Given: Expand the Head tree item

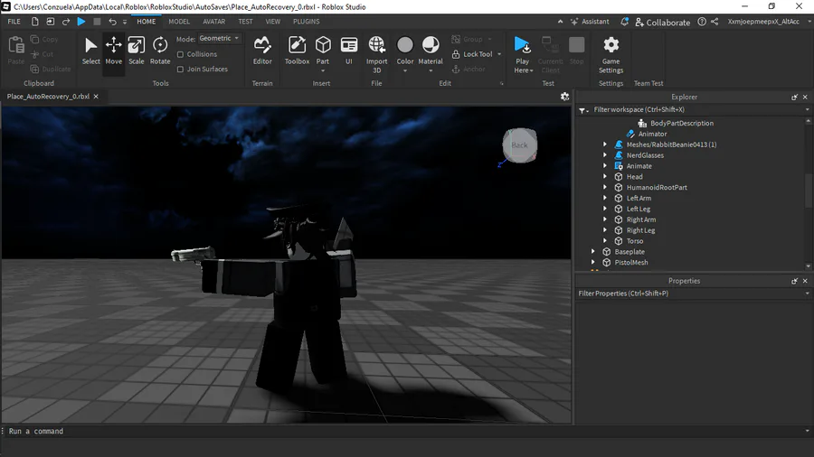Looking at the screenshot, I should click(x=605, y=177).
